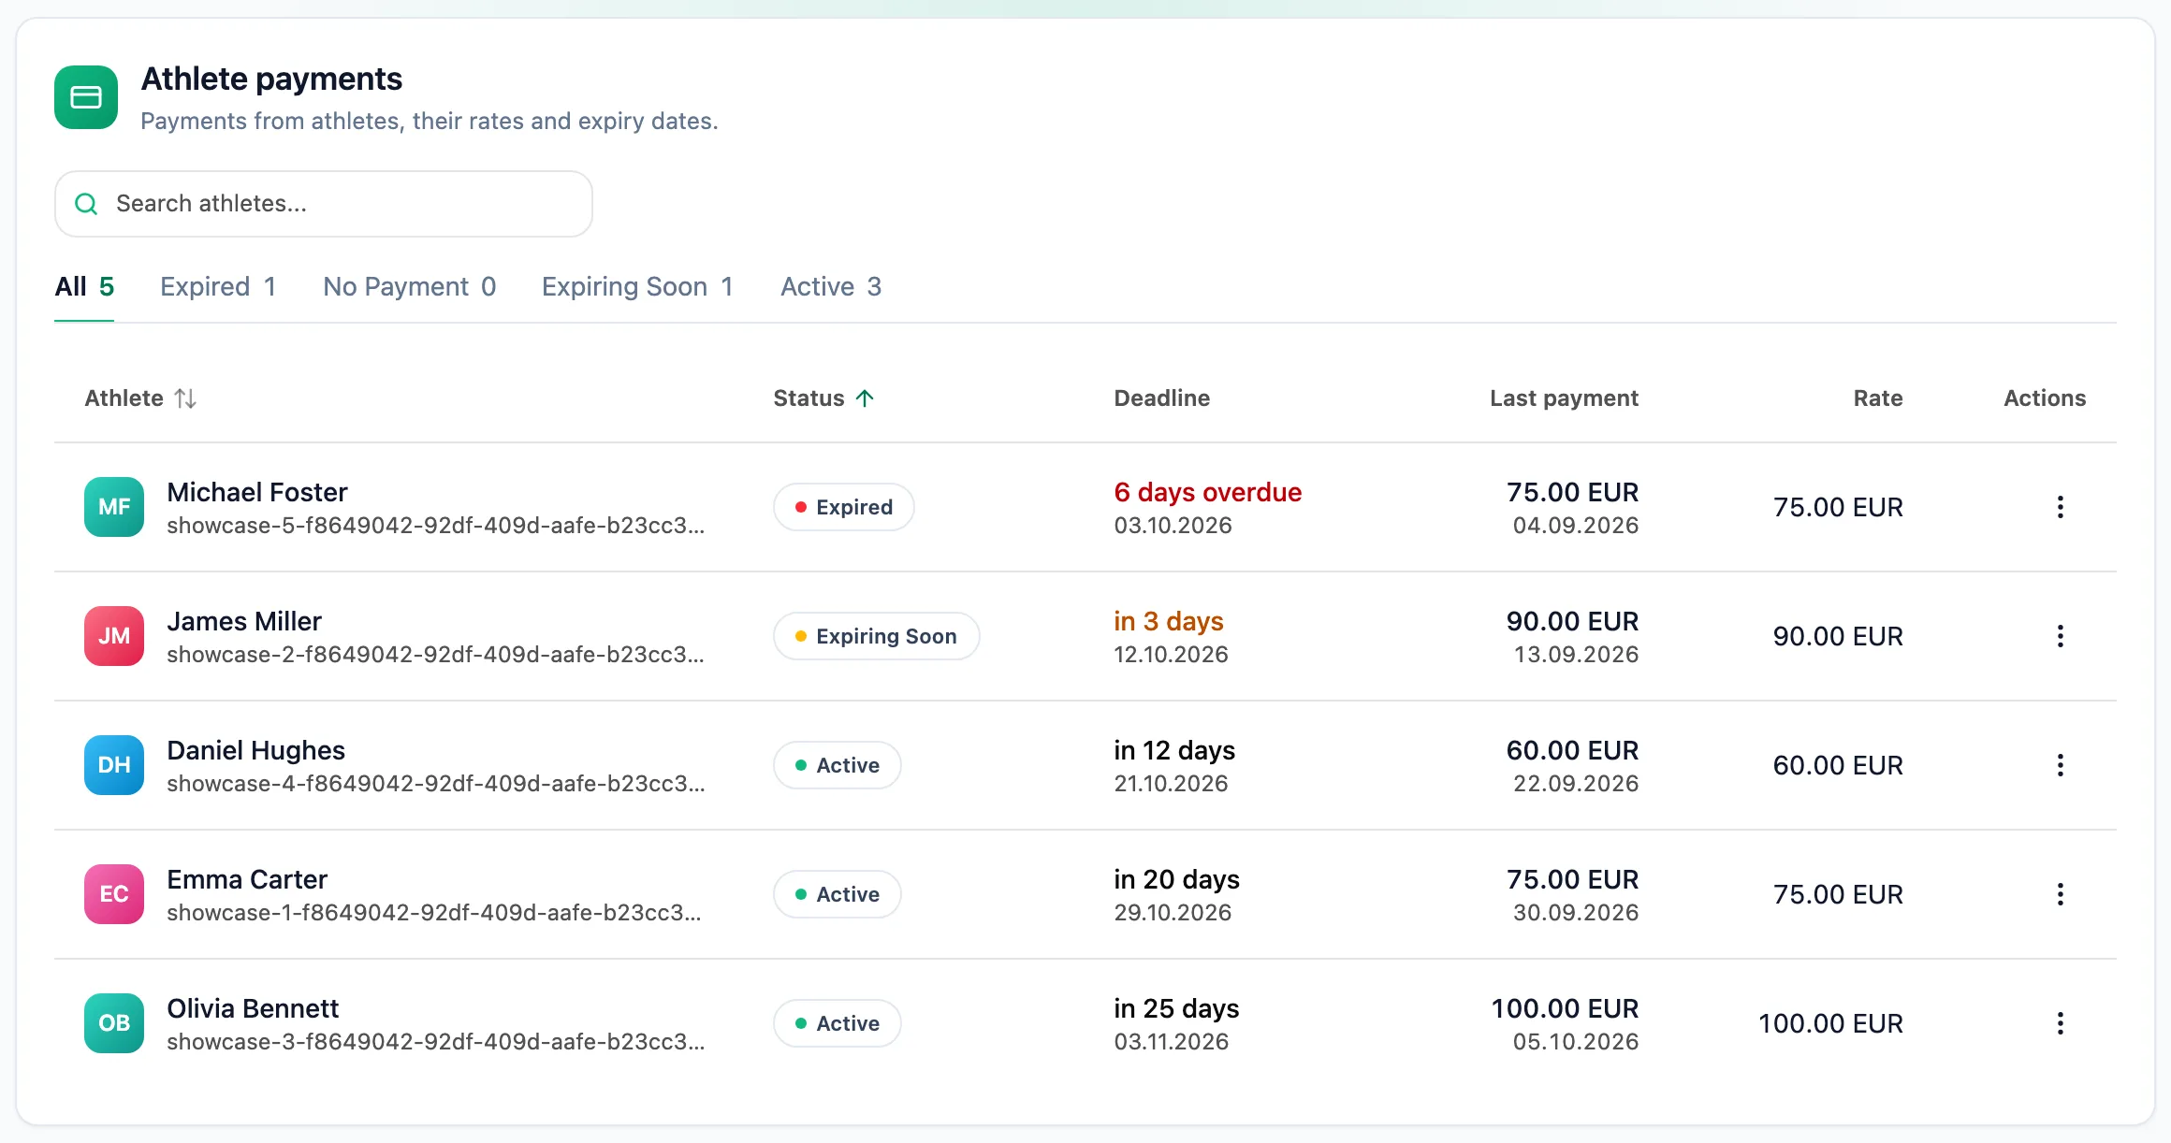Screen dimensions: 2171x1143
Task: Open actions menu for Emma Carter
Action: [2060, 894]
